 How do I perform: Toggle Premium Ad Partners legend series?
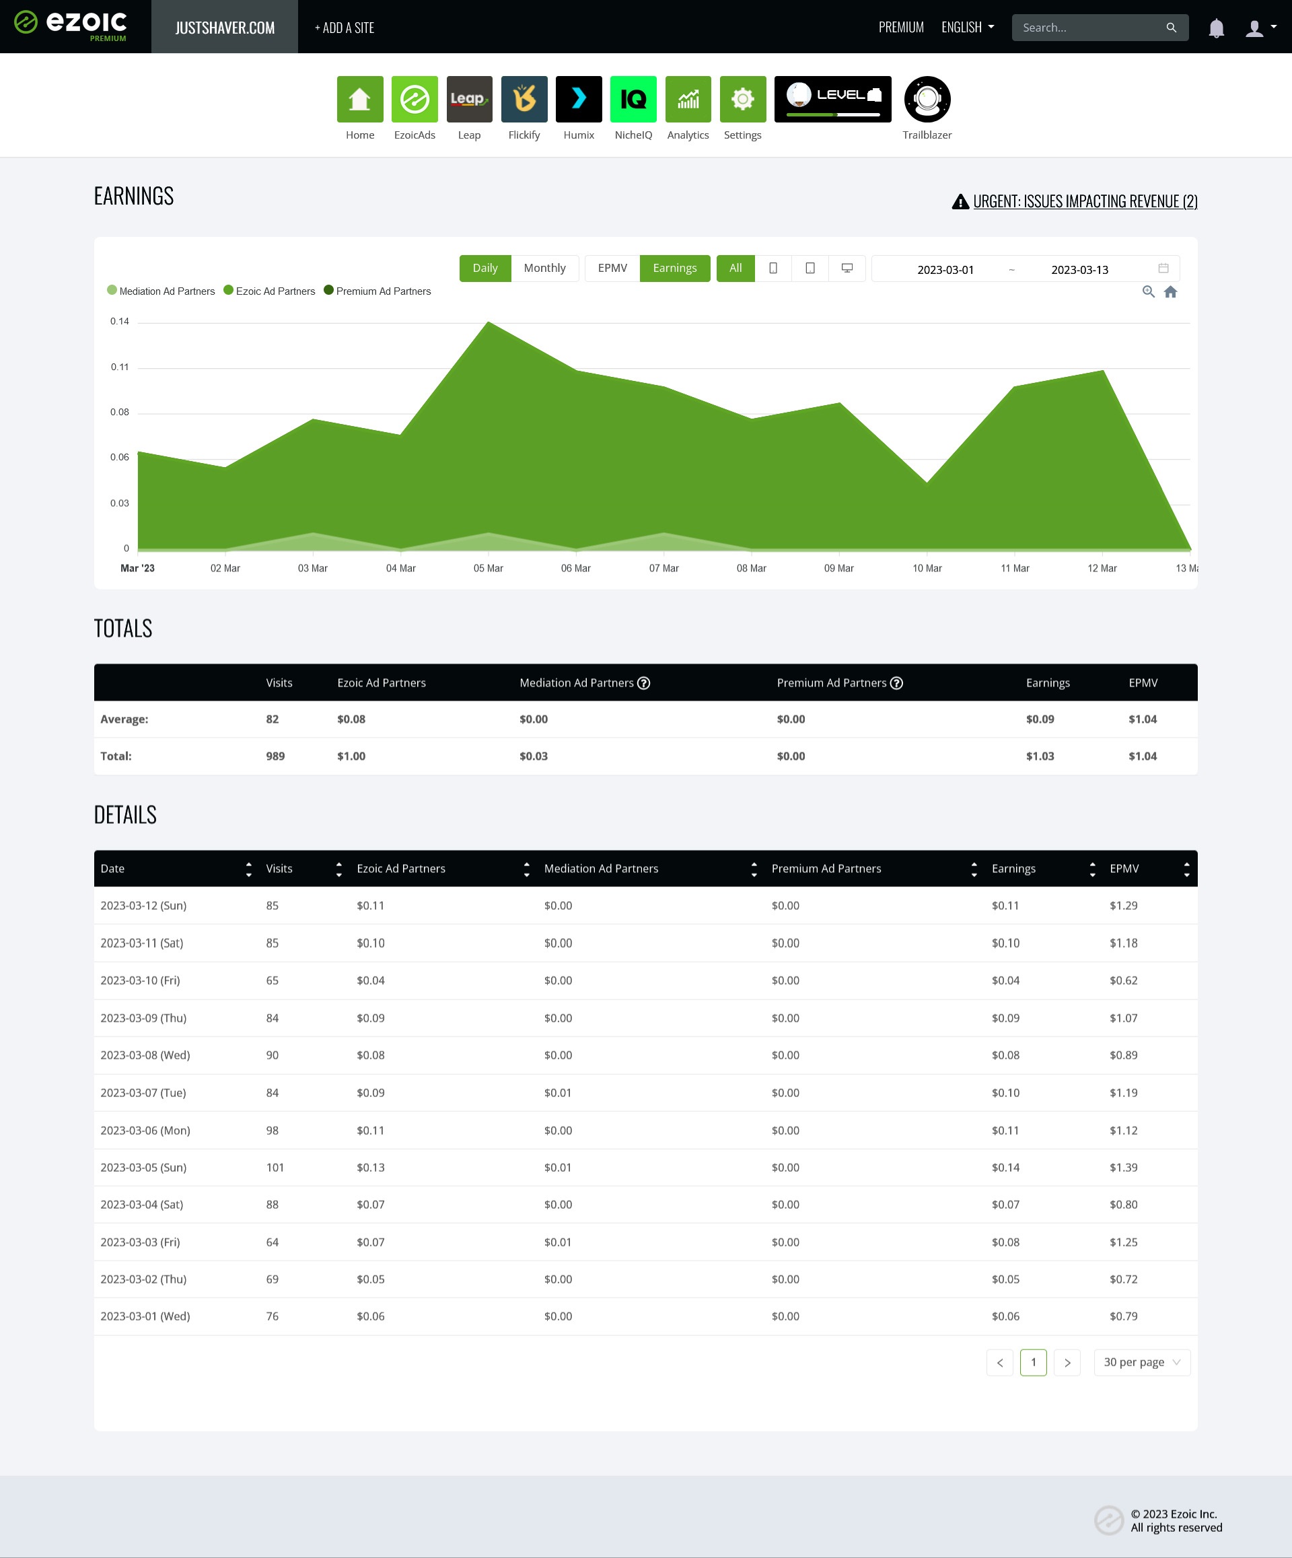coord(378,291)
